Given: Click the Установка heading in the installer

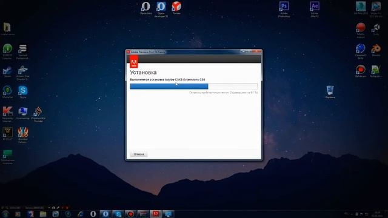Looking at the screenshot, I should 143,73.
